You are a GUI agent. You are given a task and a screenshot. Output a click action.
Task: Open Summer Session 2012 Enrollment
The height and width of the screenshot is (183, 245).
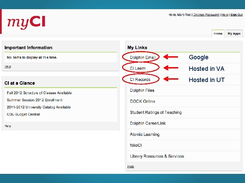(x=34, y=100)
